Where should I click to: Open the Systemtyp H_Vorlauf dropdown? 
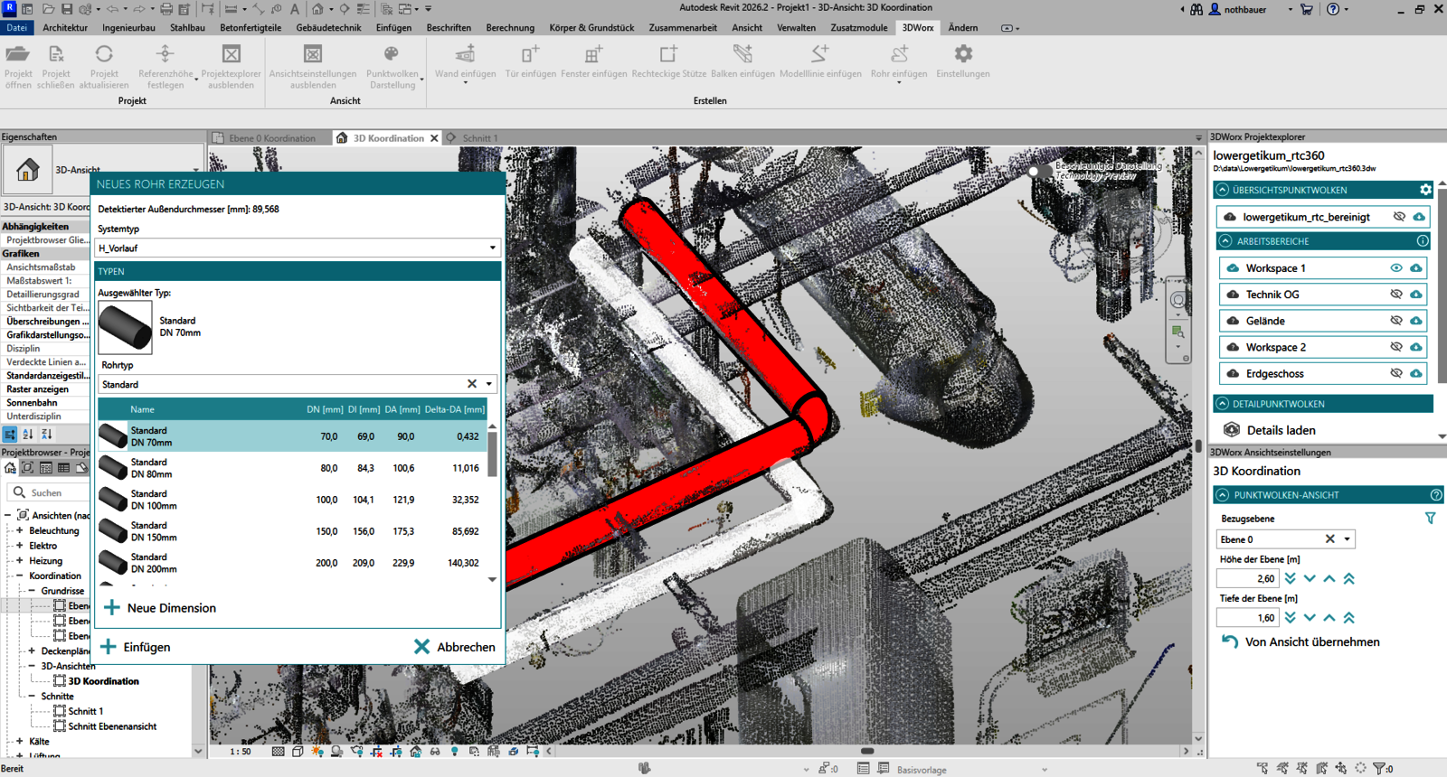click(x=492, y=248)
